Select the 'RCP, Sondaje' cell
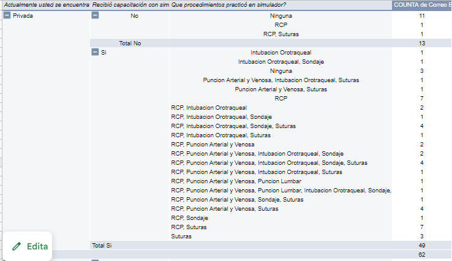Viewport: 452px width, 261px height. point(189,217)
